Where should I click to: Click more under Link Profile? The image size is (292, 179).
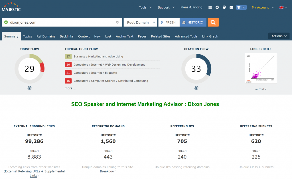(x=261, y=89)
